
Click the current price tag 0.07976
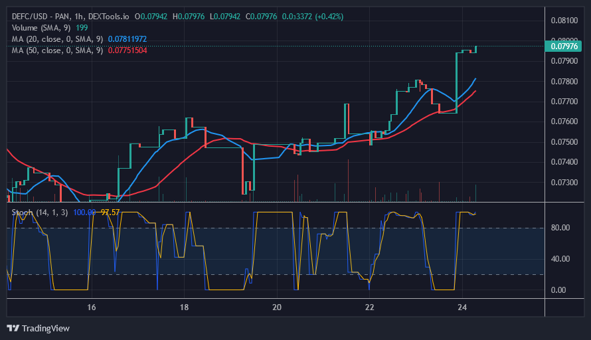point(564,46)
